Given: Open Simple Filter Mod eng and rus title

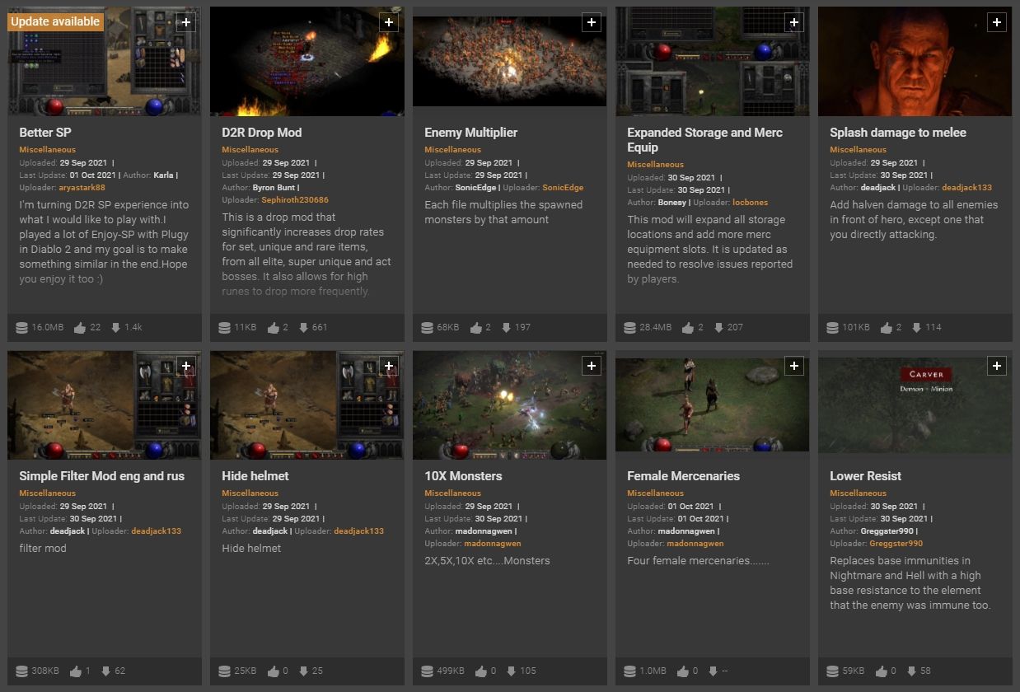Looking at the screenshot, I should (x=102, y=476).
